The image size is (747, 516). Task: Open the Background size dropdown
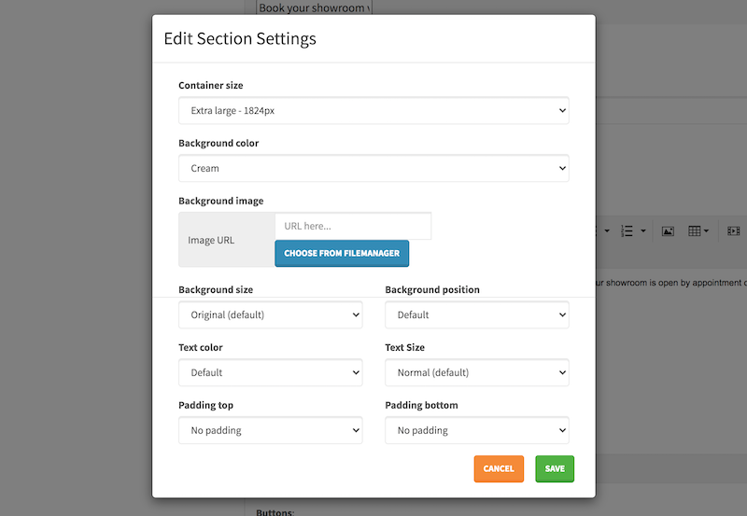point(270,314)
